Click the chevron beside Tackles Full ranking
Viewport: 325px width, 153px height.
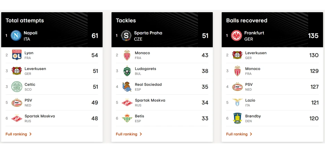141,134
